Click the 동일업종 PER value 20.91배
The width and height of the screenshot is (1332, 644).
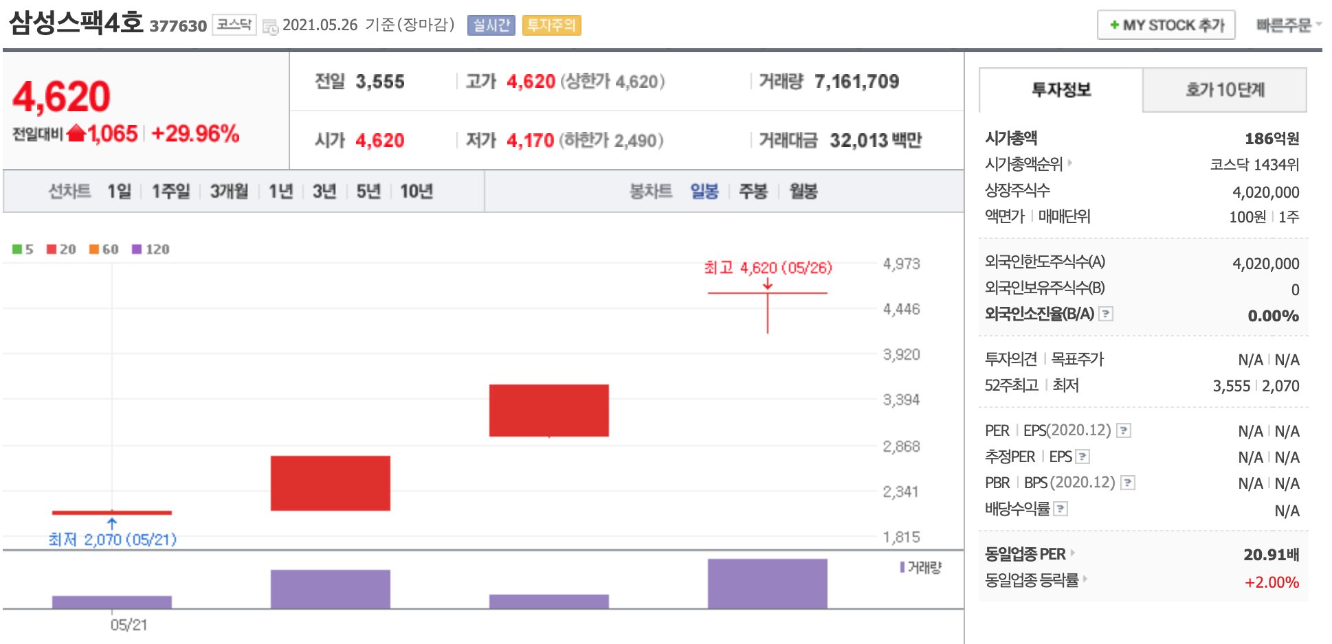(x=1272, y=555)
